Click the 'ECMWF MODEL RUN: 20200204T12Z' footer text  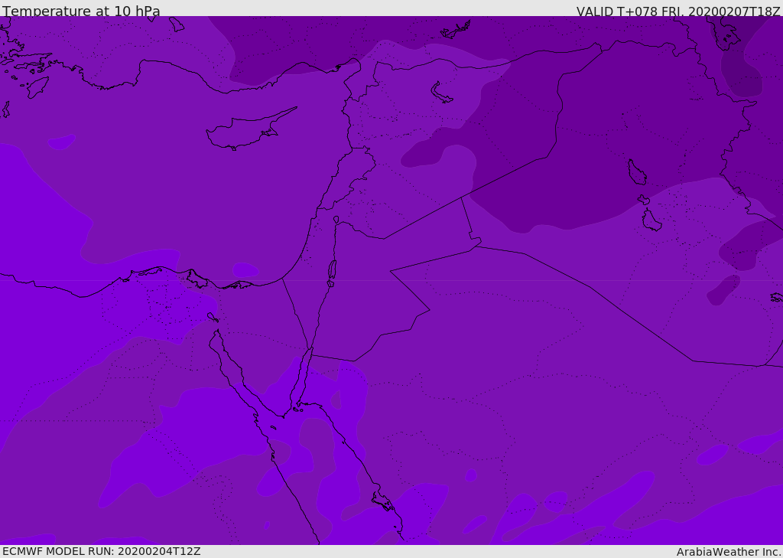[102, 552]
